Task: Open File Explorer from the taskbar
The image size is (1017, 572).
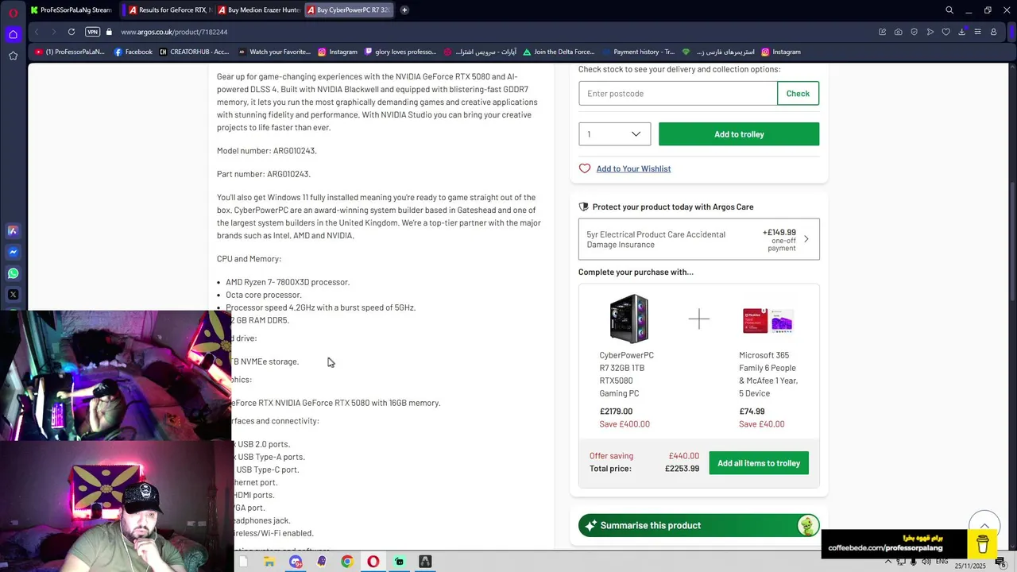Action: tap(269, 562)
